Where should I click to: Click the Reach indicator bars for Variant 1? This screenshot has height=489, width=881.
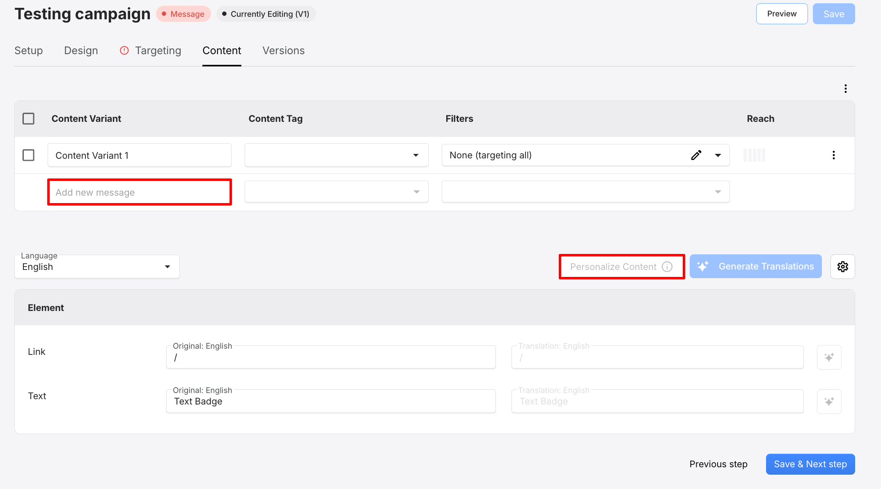click(754, 155)
